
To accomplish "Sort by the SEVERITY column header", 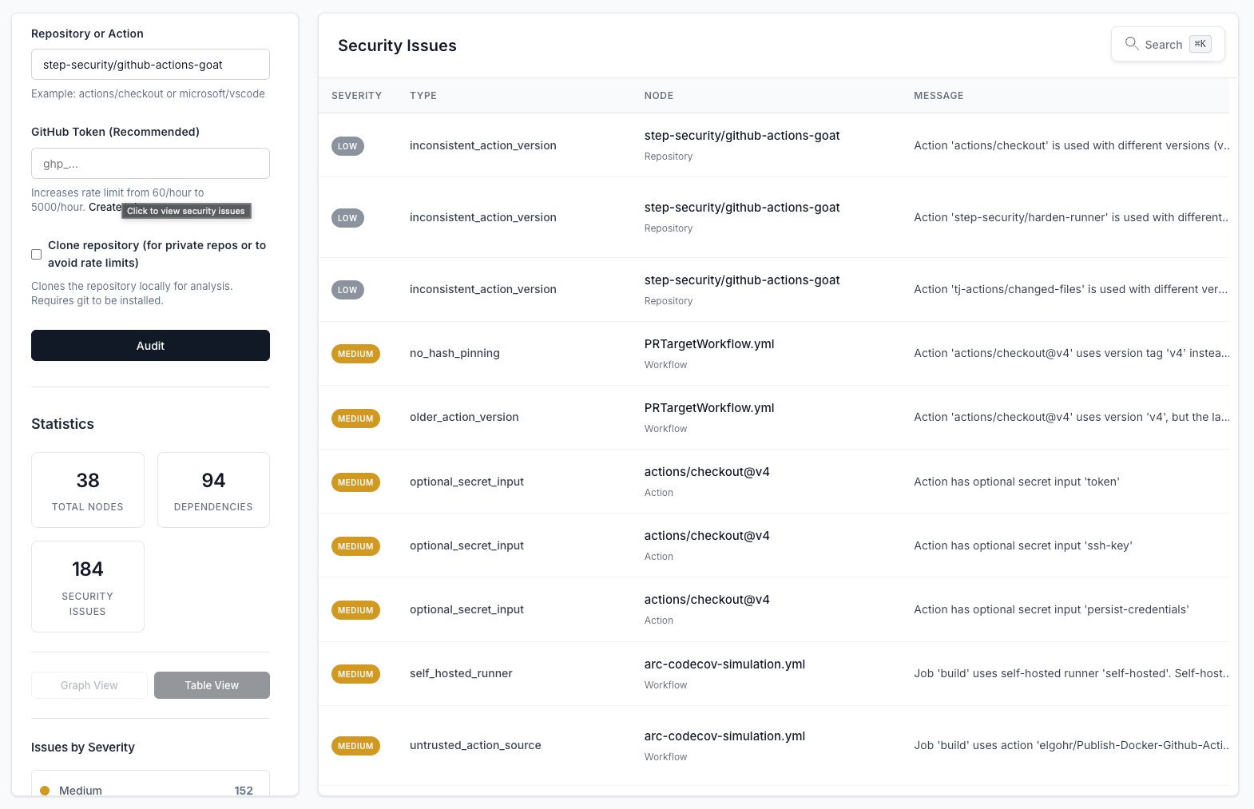I will coord(356,96).
